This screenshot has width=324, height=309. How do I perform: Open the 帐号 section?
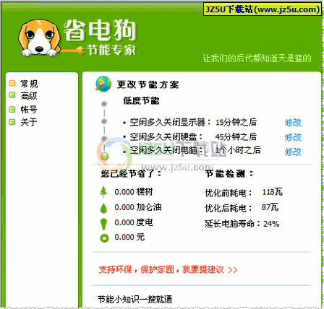pyautogui.click(x=29, y=110)
